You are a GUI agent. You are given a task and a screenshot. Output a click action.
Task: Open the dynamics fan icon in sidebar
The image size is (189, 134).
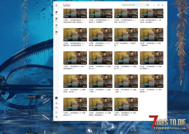pos(56,26)
